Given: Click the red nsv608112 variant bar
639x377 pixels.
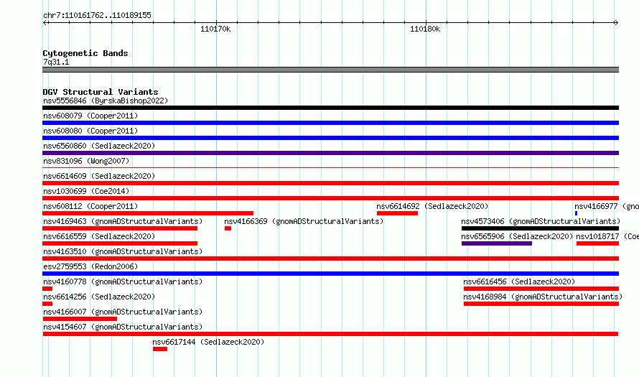Looking at the screenshot, I should (148, 213).
